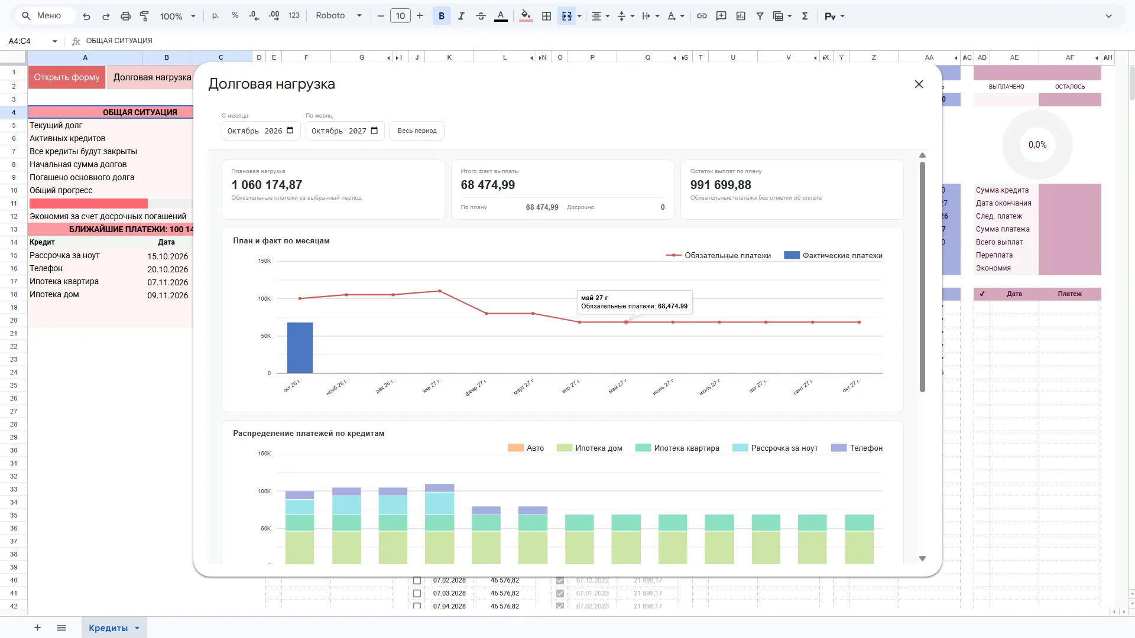Apply strikethrough formatting
1135x638 pixels.
(x=481, y=16)
